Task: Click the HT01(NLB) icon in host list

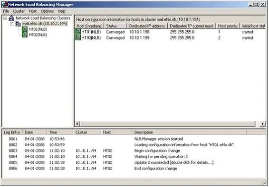Action: (x=78, y=32)
